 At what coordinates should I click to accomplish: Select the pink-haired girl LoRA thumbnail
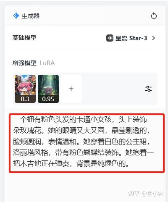25,89
